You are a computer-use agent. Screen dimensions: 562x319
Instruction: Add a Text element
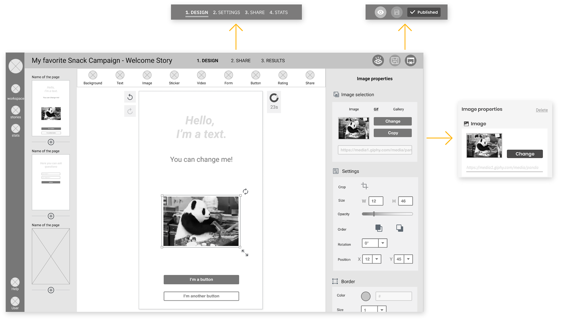(x=120, y=78)
